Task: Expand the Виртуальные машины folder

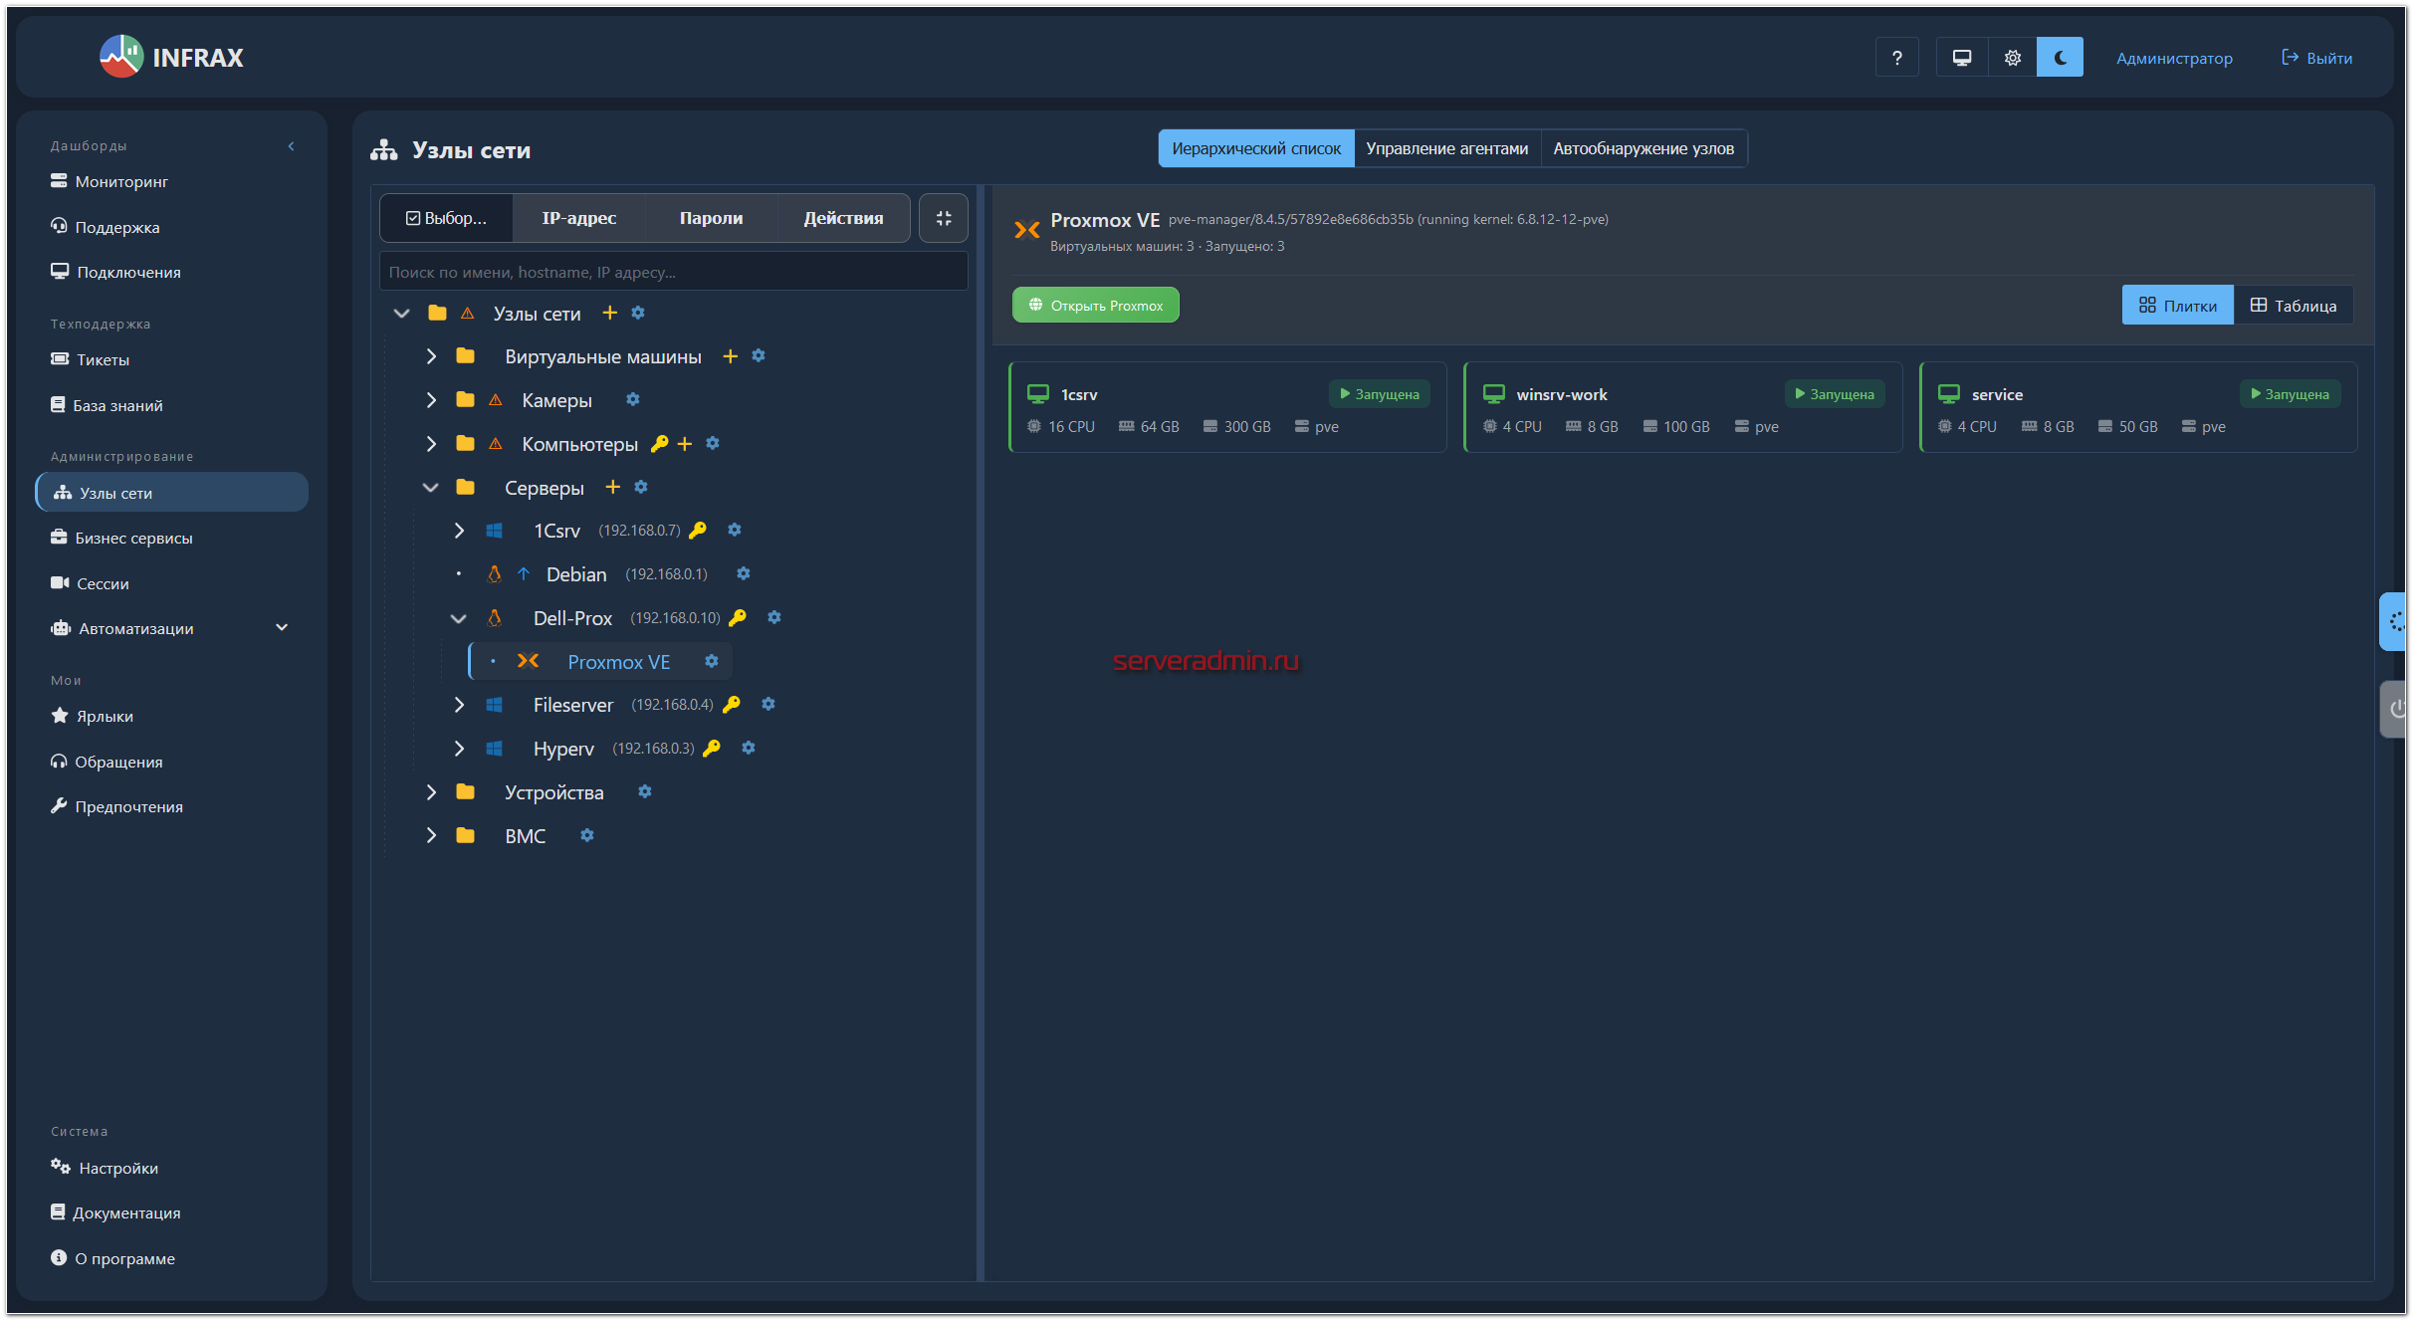Action: tap(431, 356)
